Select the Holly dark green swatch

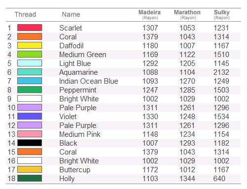tap(30, 178)
